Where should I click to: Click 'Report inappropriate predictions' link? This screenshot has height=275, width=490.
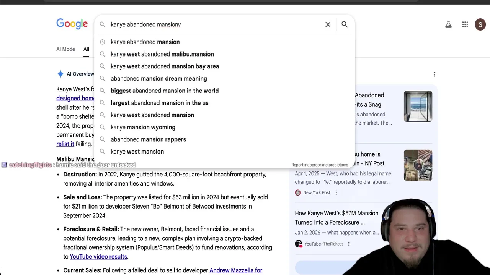(x=320, y=165)
